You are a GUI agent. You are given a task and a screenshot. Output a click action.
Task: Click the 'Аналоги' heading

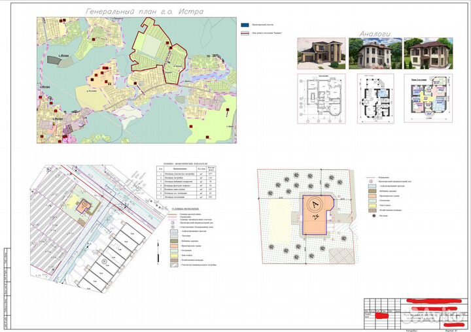pyautogui.click(x=374, y=33)
